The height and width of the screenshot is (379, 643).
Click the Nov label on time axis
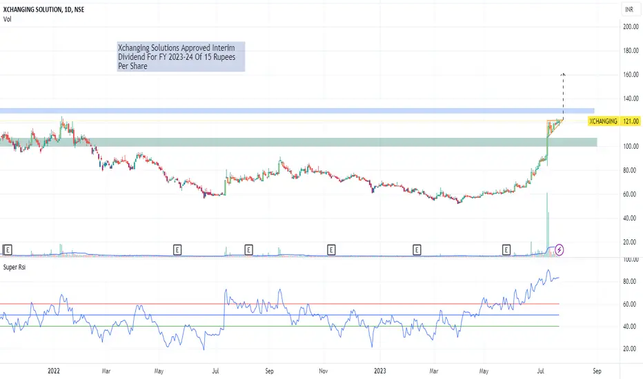point(323,371)
